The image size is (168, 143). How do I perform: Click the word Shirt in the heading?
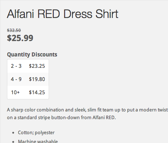[107, 14]
